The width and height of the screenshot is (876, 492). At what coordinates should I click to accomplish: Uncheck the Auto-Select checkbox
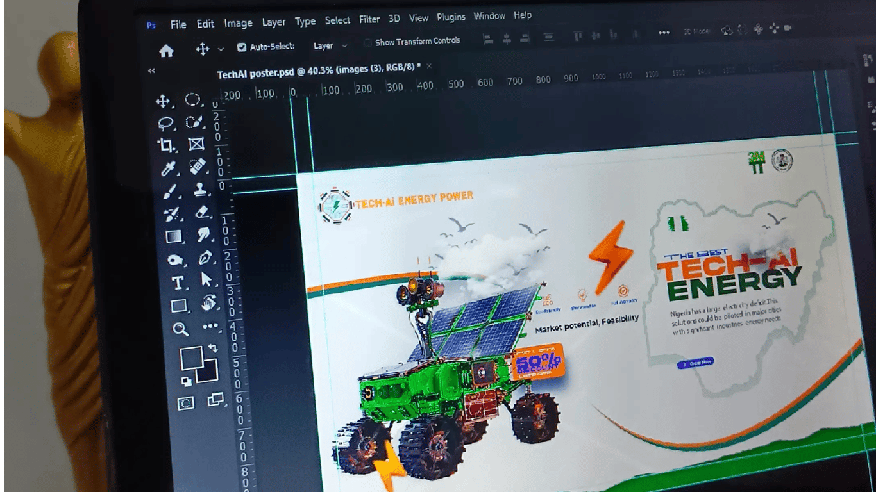pos(242,47)
